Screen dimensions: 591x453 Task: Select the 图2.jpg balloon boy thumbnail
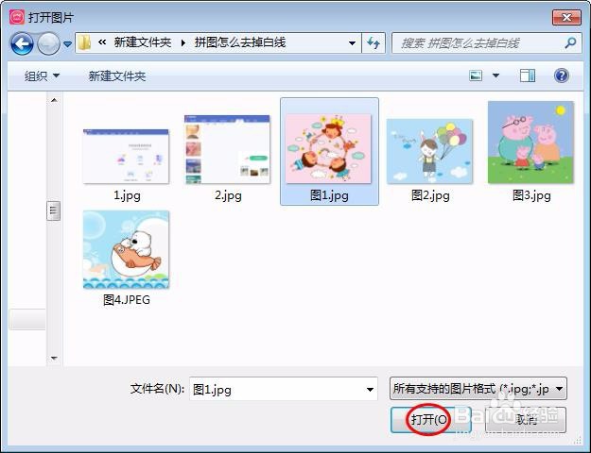pos(429,151)
